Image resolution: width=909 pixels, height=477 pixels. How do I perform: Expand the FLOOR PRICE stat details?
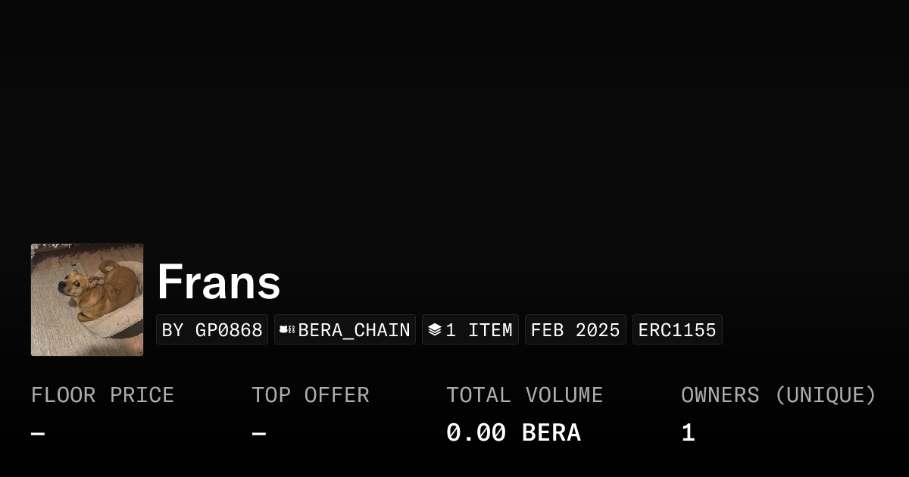[x=102, y=394]
